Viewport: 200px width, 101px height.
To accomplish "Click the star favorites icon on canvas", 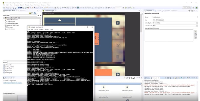I will pyautogui.click(x=118, y=34).
